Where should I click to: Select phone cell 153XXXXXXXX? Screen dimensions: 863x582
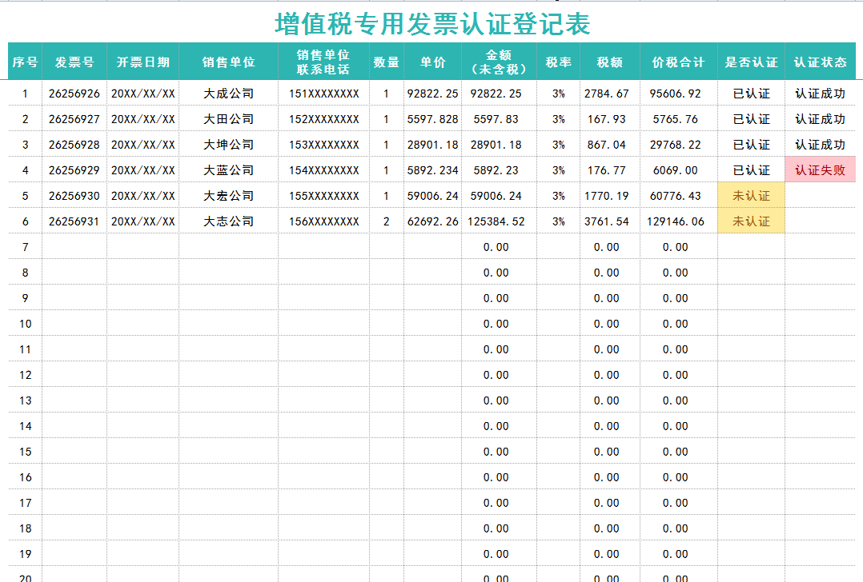pos(323,145)
